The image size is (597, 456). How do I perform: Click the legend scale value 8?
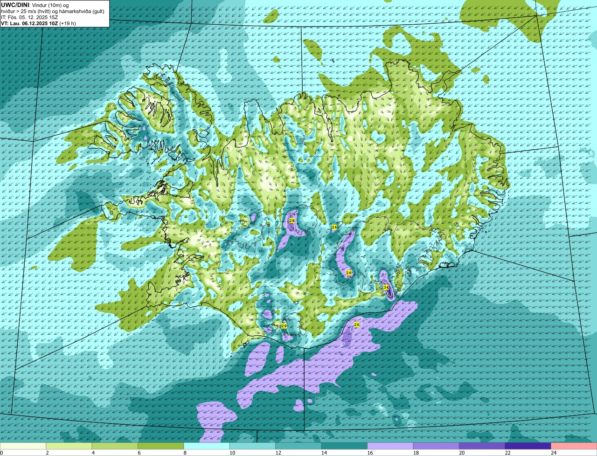[x=184, y=453]
